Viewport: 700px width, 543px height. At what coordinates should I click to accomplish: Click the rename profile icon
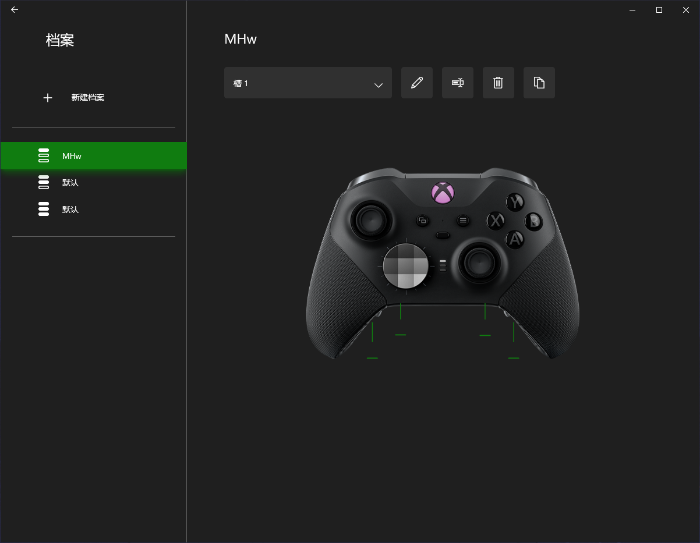(x=458, y=83)
